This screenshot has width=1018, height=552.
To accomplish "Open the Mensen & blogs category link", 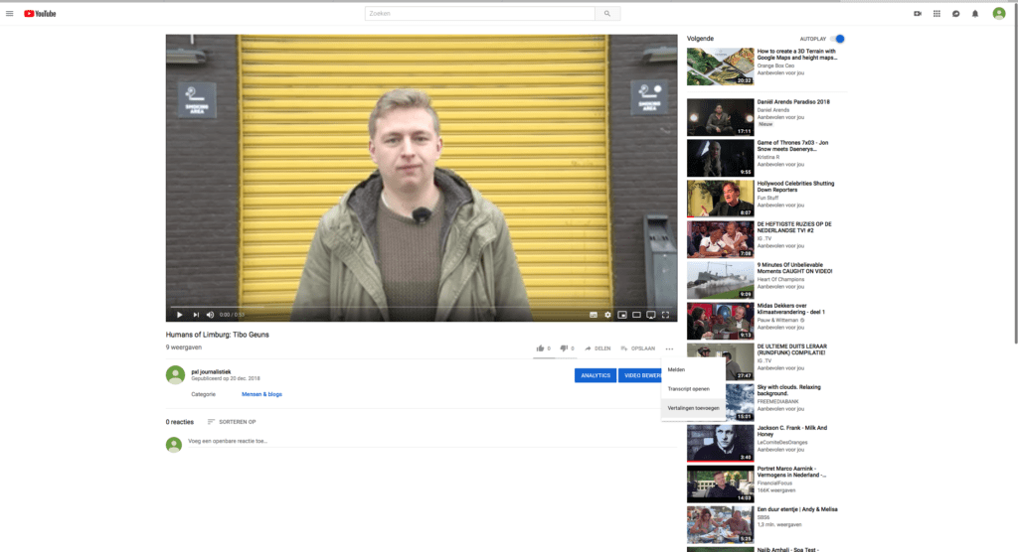I will 261,394.
